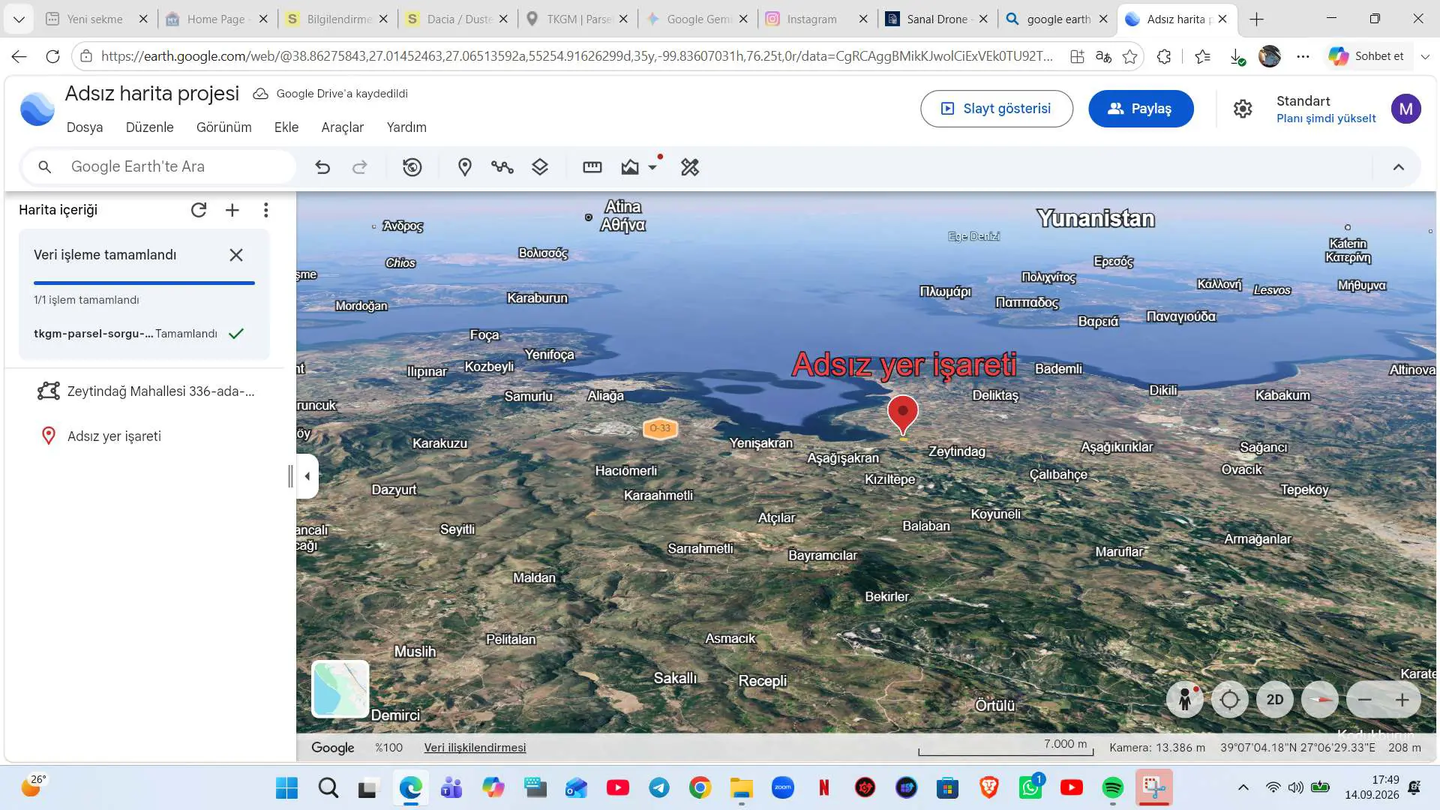
Task: Click the undo arrow in the toolbar
Action: coord(322,167)
